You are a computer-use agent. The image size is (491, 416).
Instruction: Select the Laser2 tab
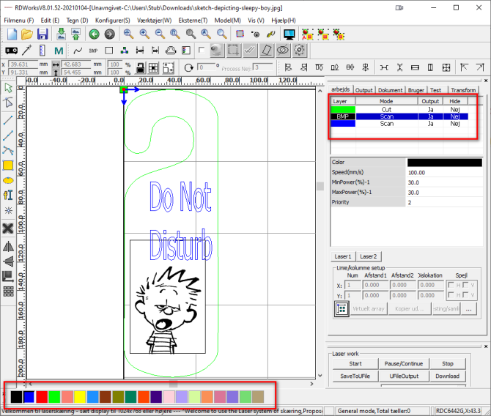pos(368,256)
